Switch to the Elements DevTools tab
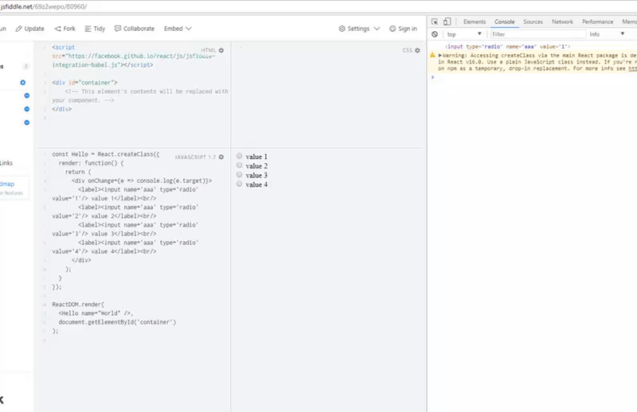The image size is (637, 412). 475,22
